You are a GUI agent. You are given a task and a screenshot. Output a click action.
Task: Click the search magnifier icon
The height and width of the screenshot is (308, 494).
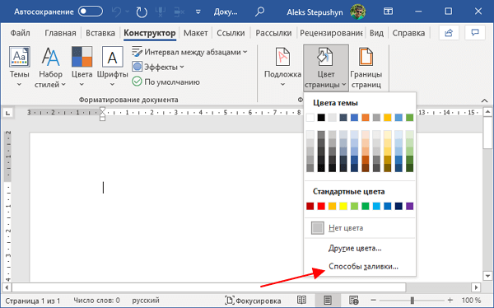(x=259, y=12)
